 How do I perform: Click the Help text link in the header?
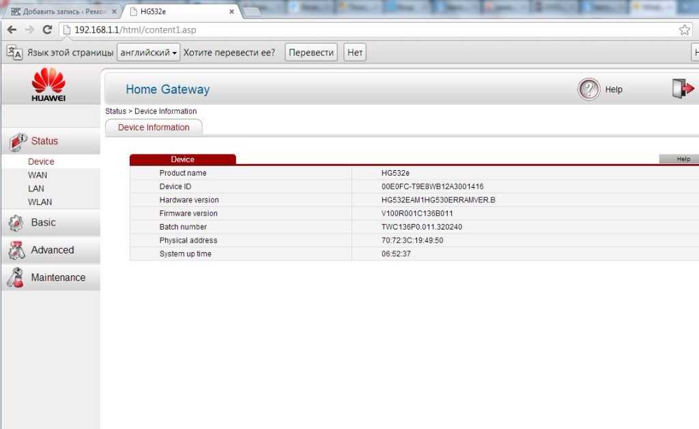[614, 89]
